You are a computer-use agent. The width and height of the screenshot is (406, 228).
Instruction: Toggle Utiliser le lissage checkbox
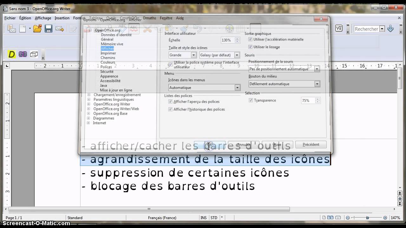click(250, 47)
